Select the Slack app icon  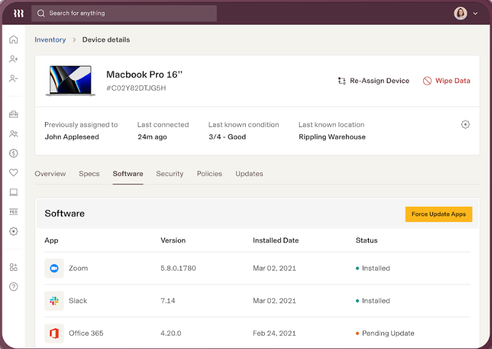click(54, 300)
